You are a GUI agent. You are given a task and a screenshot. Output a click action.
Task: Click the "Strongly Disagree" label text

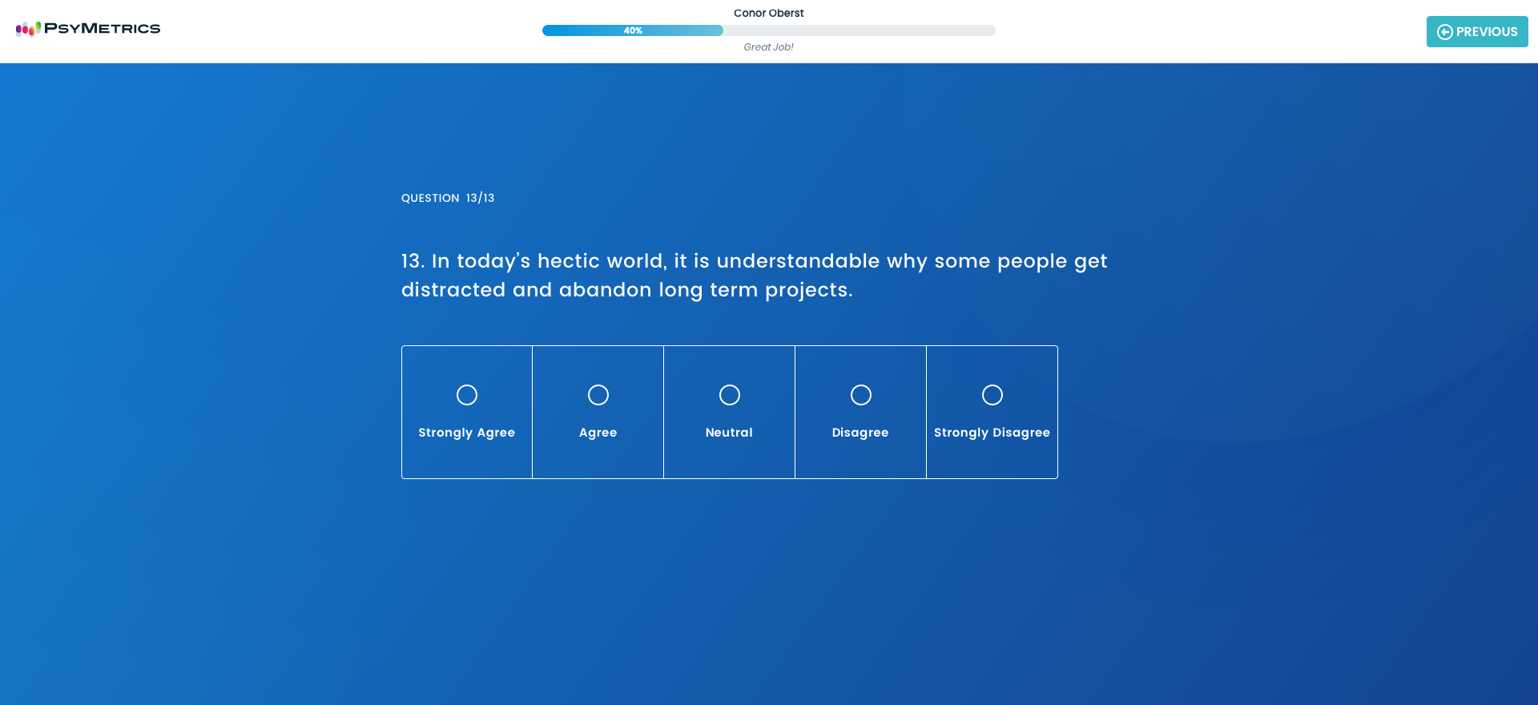coord(992,433)
